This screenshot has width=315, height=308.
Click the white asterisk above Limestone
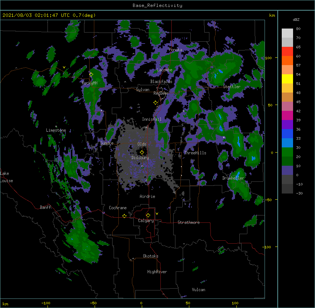56,127
